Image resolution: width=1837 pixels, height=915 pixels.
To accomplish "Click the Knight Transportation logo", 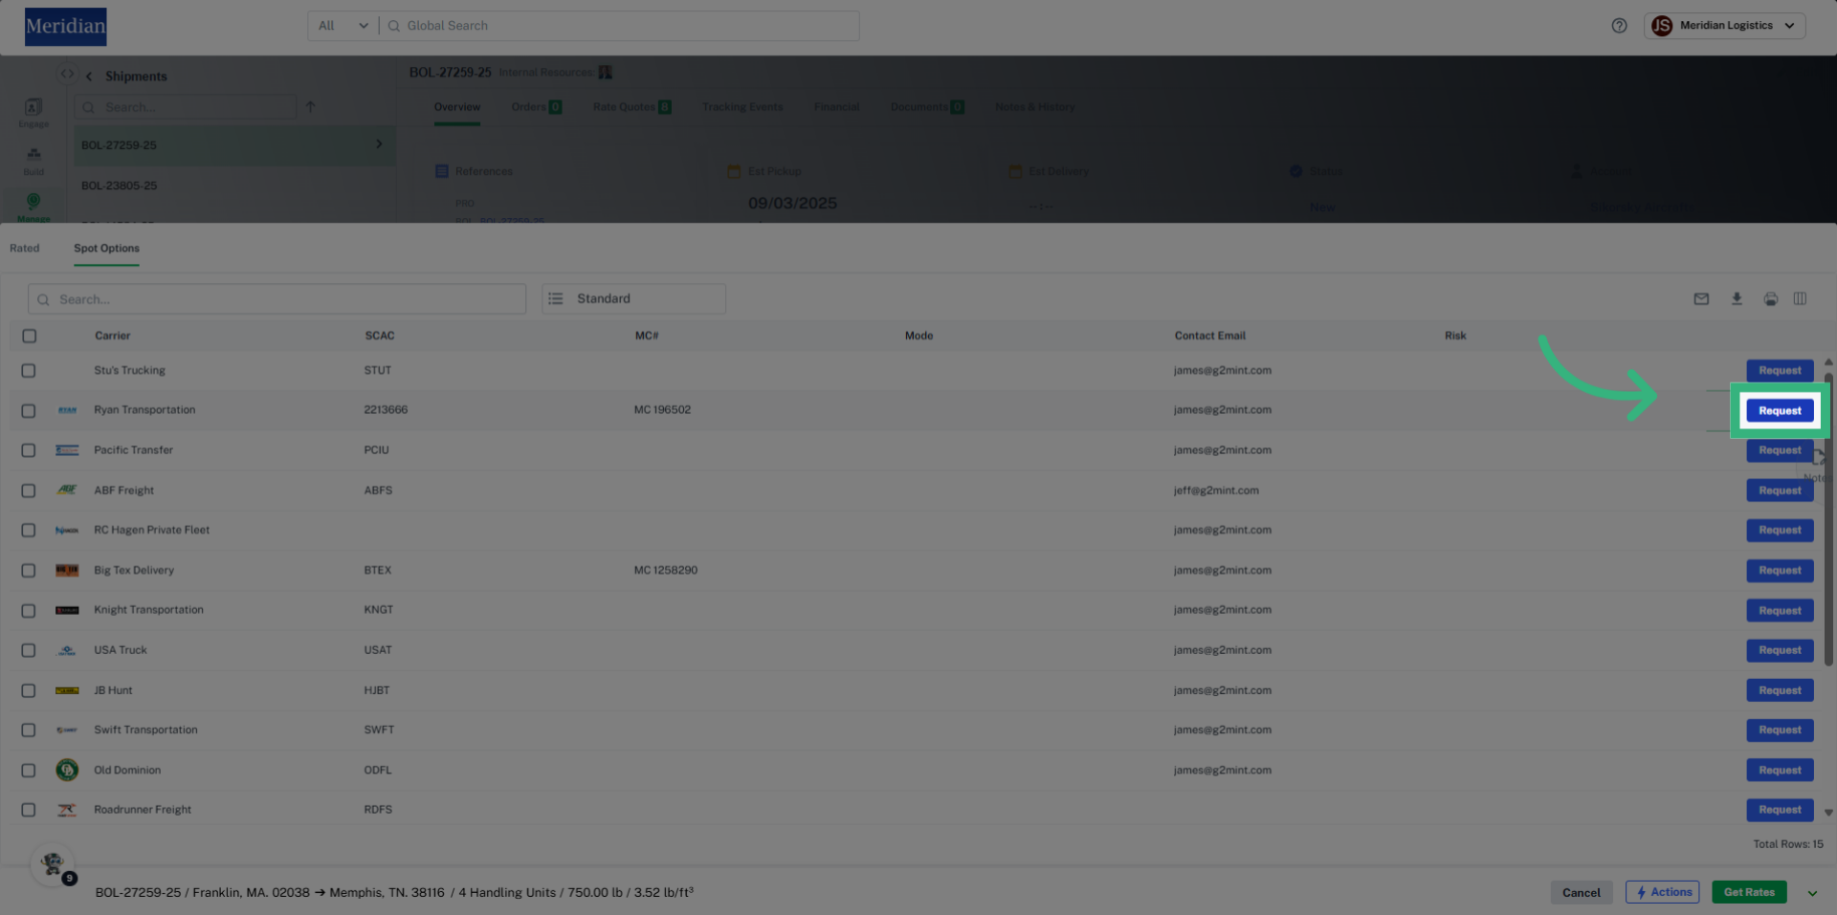I will tap(67, 610).
